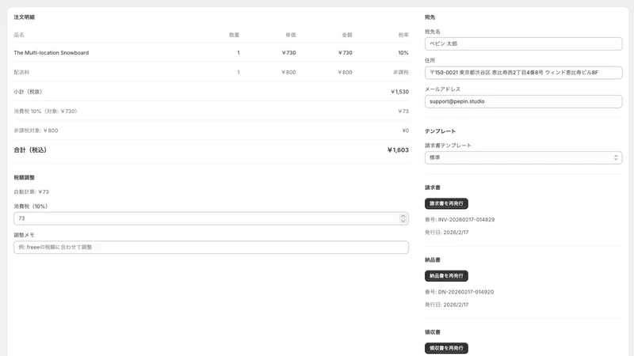Click the 金額 column header
Screen dimensions: 634x356
(x=347, y=35)
